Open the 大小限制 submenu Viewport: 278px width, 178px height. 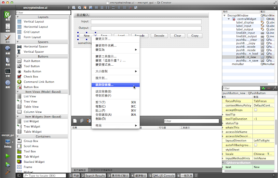pos(116,71)
